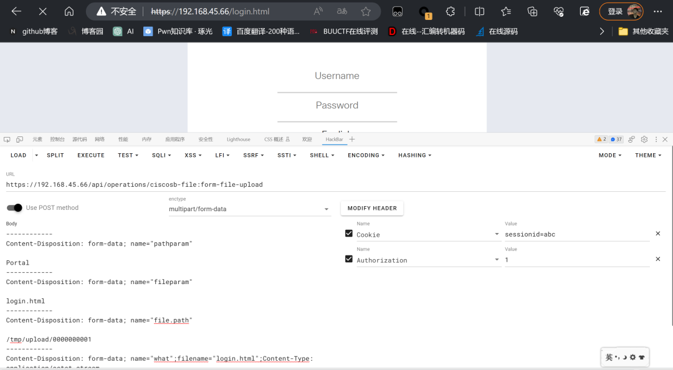Open the SSRF dropdown menu
Viewport: 673px width, 370px height.
point(253,155)
